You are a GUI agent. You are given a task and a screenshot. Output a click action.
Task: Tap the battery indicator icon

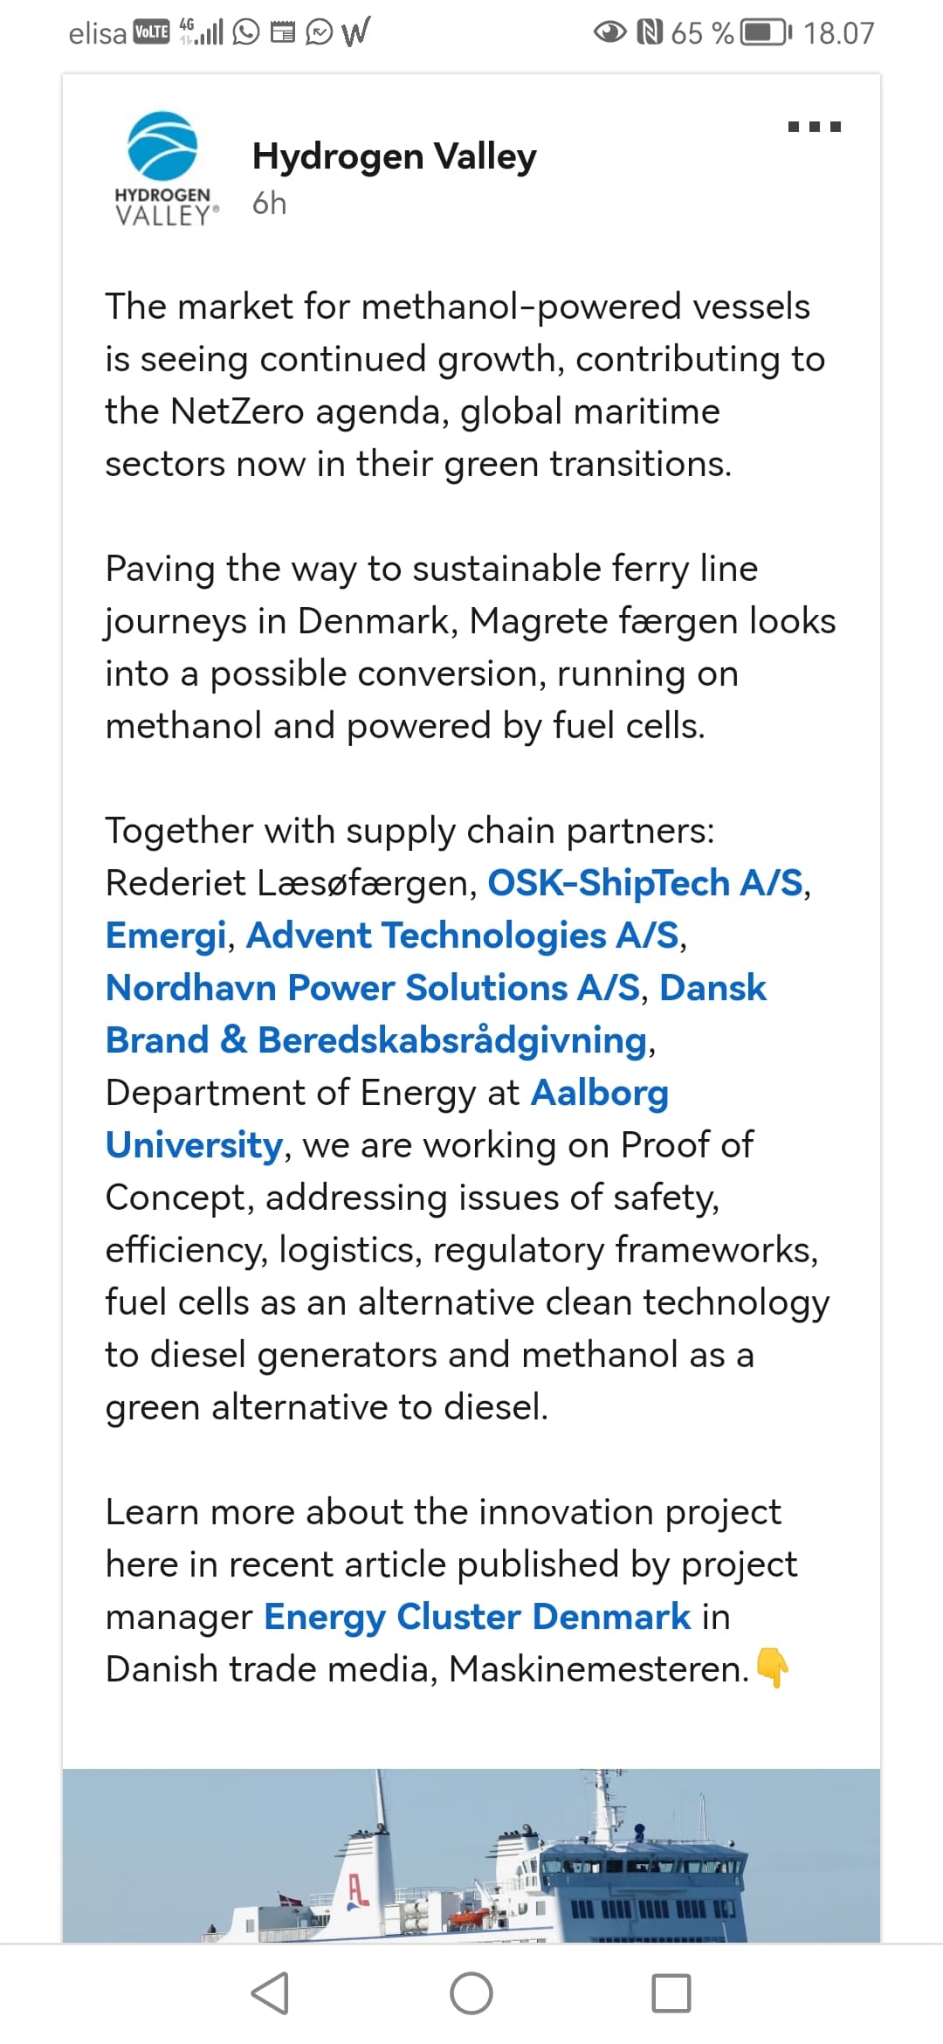pyautogui.click(x=766, y=33)
